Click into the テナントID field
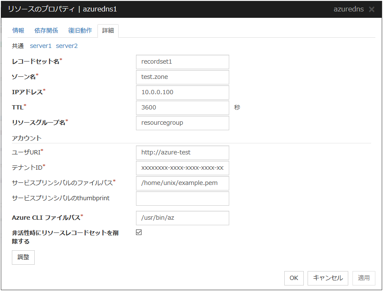383x291 pixels. 182,168
